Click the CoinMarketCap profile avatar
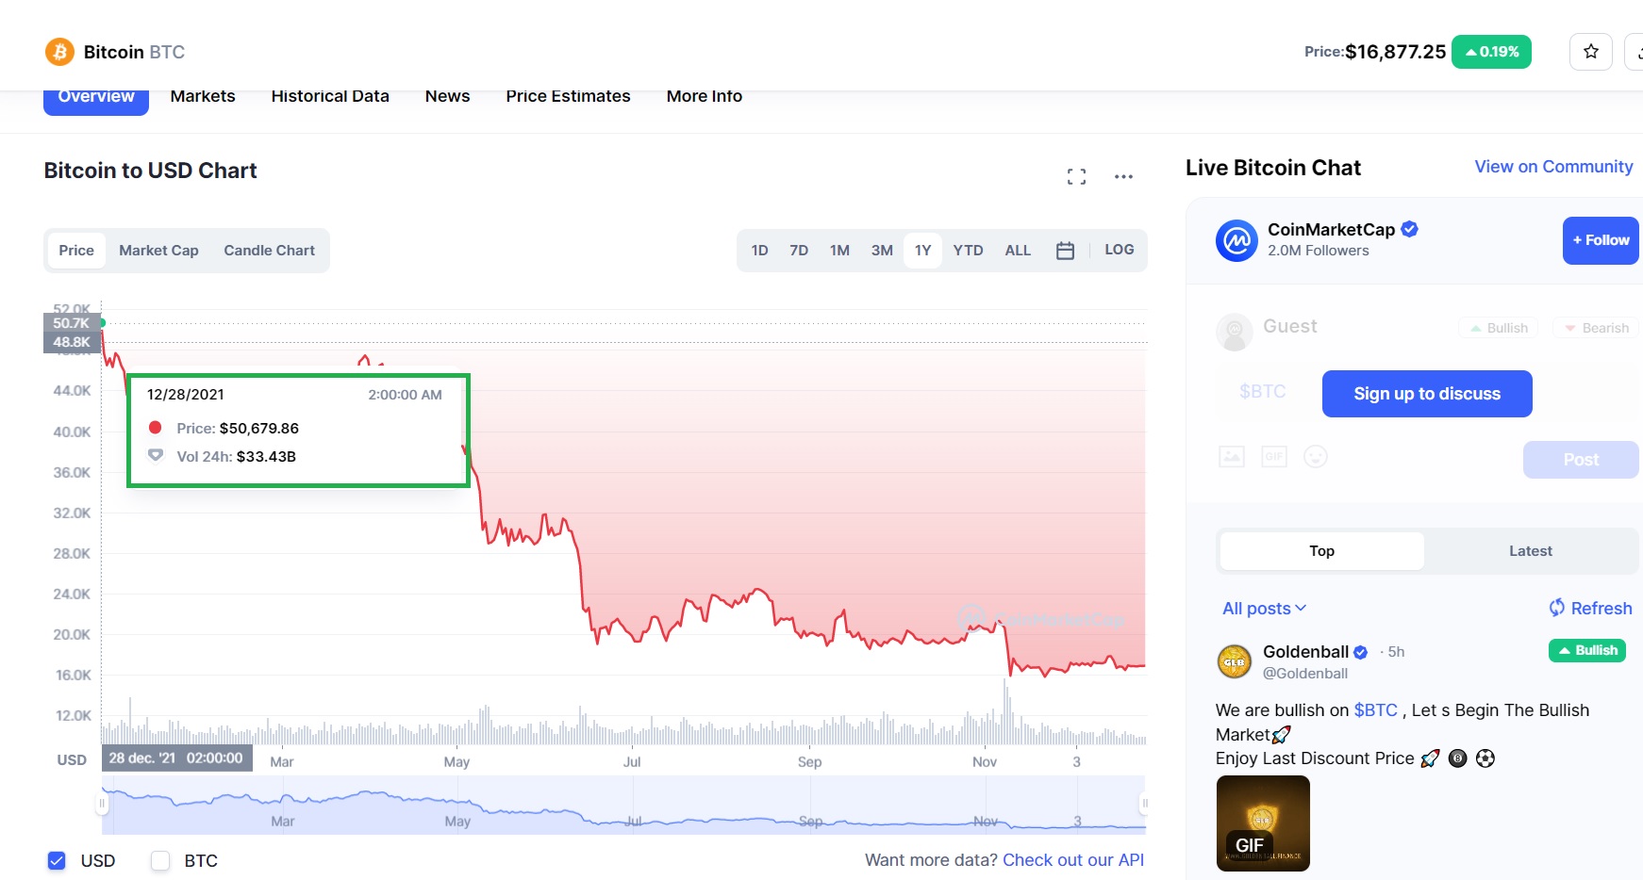Screen dimensions: 1643x880 1236,240
